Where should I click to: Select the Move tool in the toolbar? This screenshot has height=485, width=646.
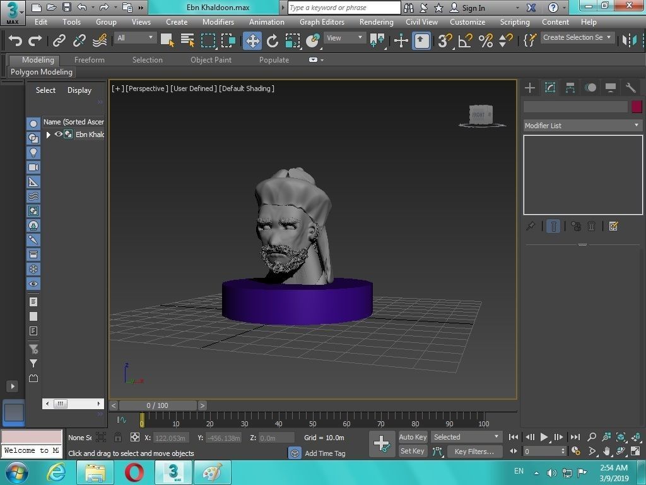pyautogui.click(x=252, y=41)
